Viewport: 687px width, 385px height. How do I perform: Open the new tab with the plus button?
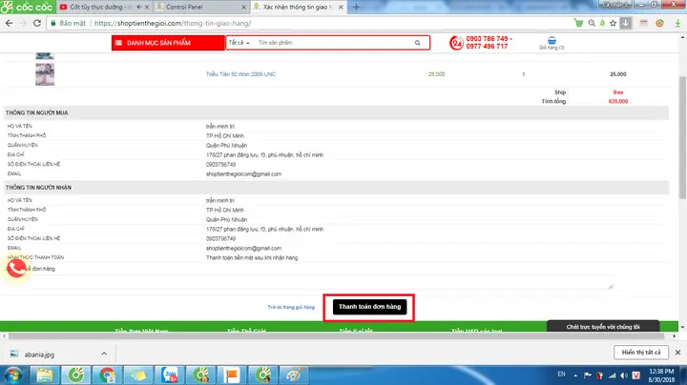click(x=356, y=7)
